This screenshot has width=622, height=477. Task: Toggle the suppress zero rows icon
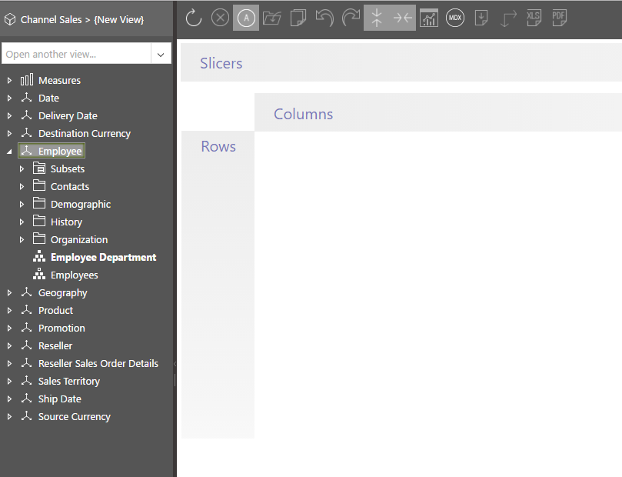coord(377,18)
